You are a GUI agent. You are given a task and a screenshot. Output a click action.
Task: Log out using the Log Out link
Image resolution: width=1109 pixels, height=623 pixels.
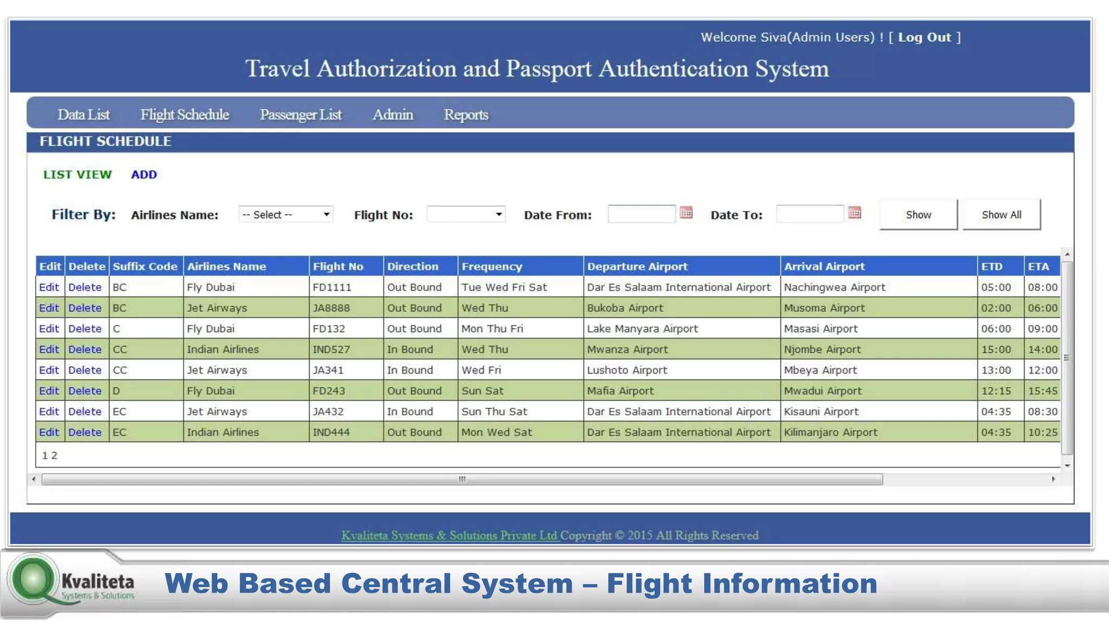point(924,37)
